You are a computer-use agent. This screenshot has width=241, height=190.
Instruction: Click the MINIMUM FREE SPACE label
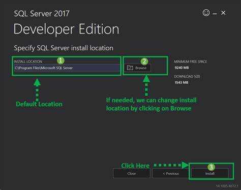point(191,61)
